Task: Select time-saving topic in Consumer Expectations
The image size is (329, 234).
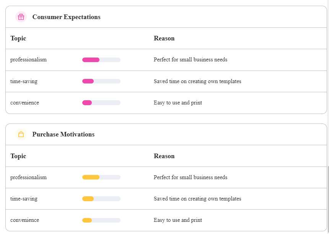Action: 24,81
